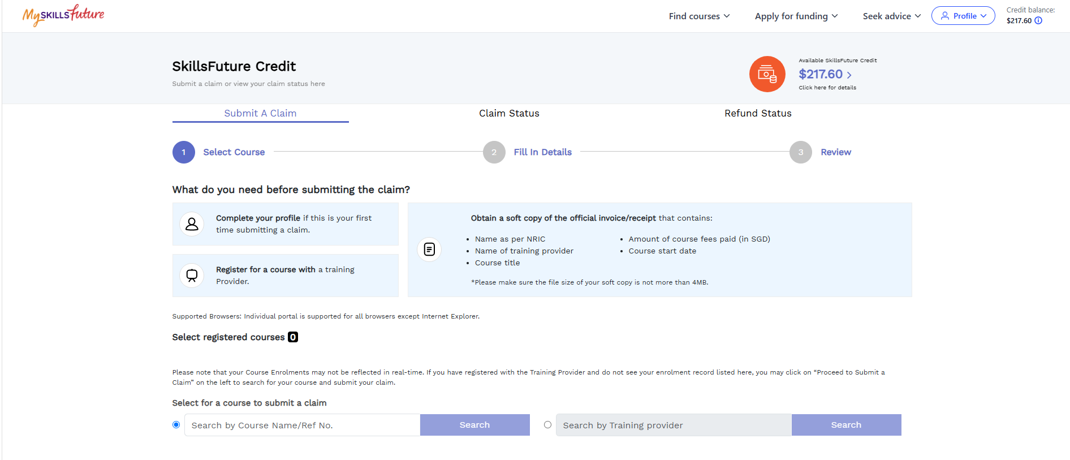The image size is (1070, 460).
Task: Click the 'Complete your profile' card text
Action: point(294,224)
